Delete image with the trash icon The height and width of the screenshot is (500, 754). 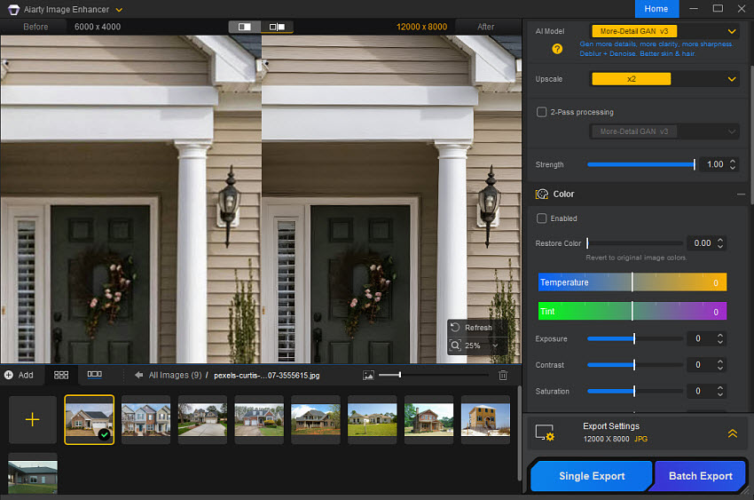pyautogui.click(x=503, y=376)
